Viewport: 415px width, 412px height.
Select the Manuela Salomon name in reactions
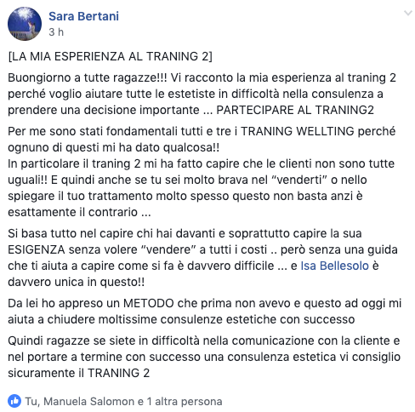coord(89,402)
